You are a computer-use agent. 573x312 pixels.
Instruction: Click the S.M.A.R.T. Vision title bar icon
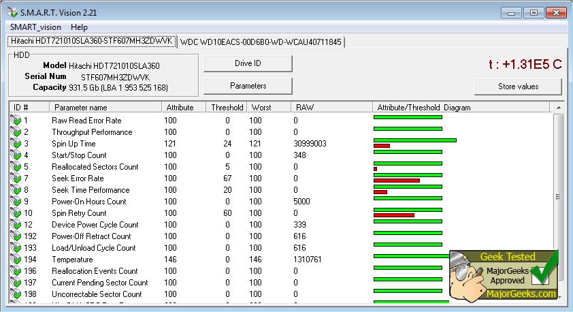coord(12,12)
